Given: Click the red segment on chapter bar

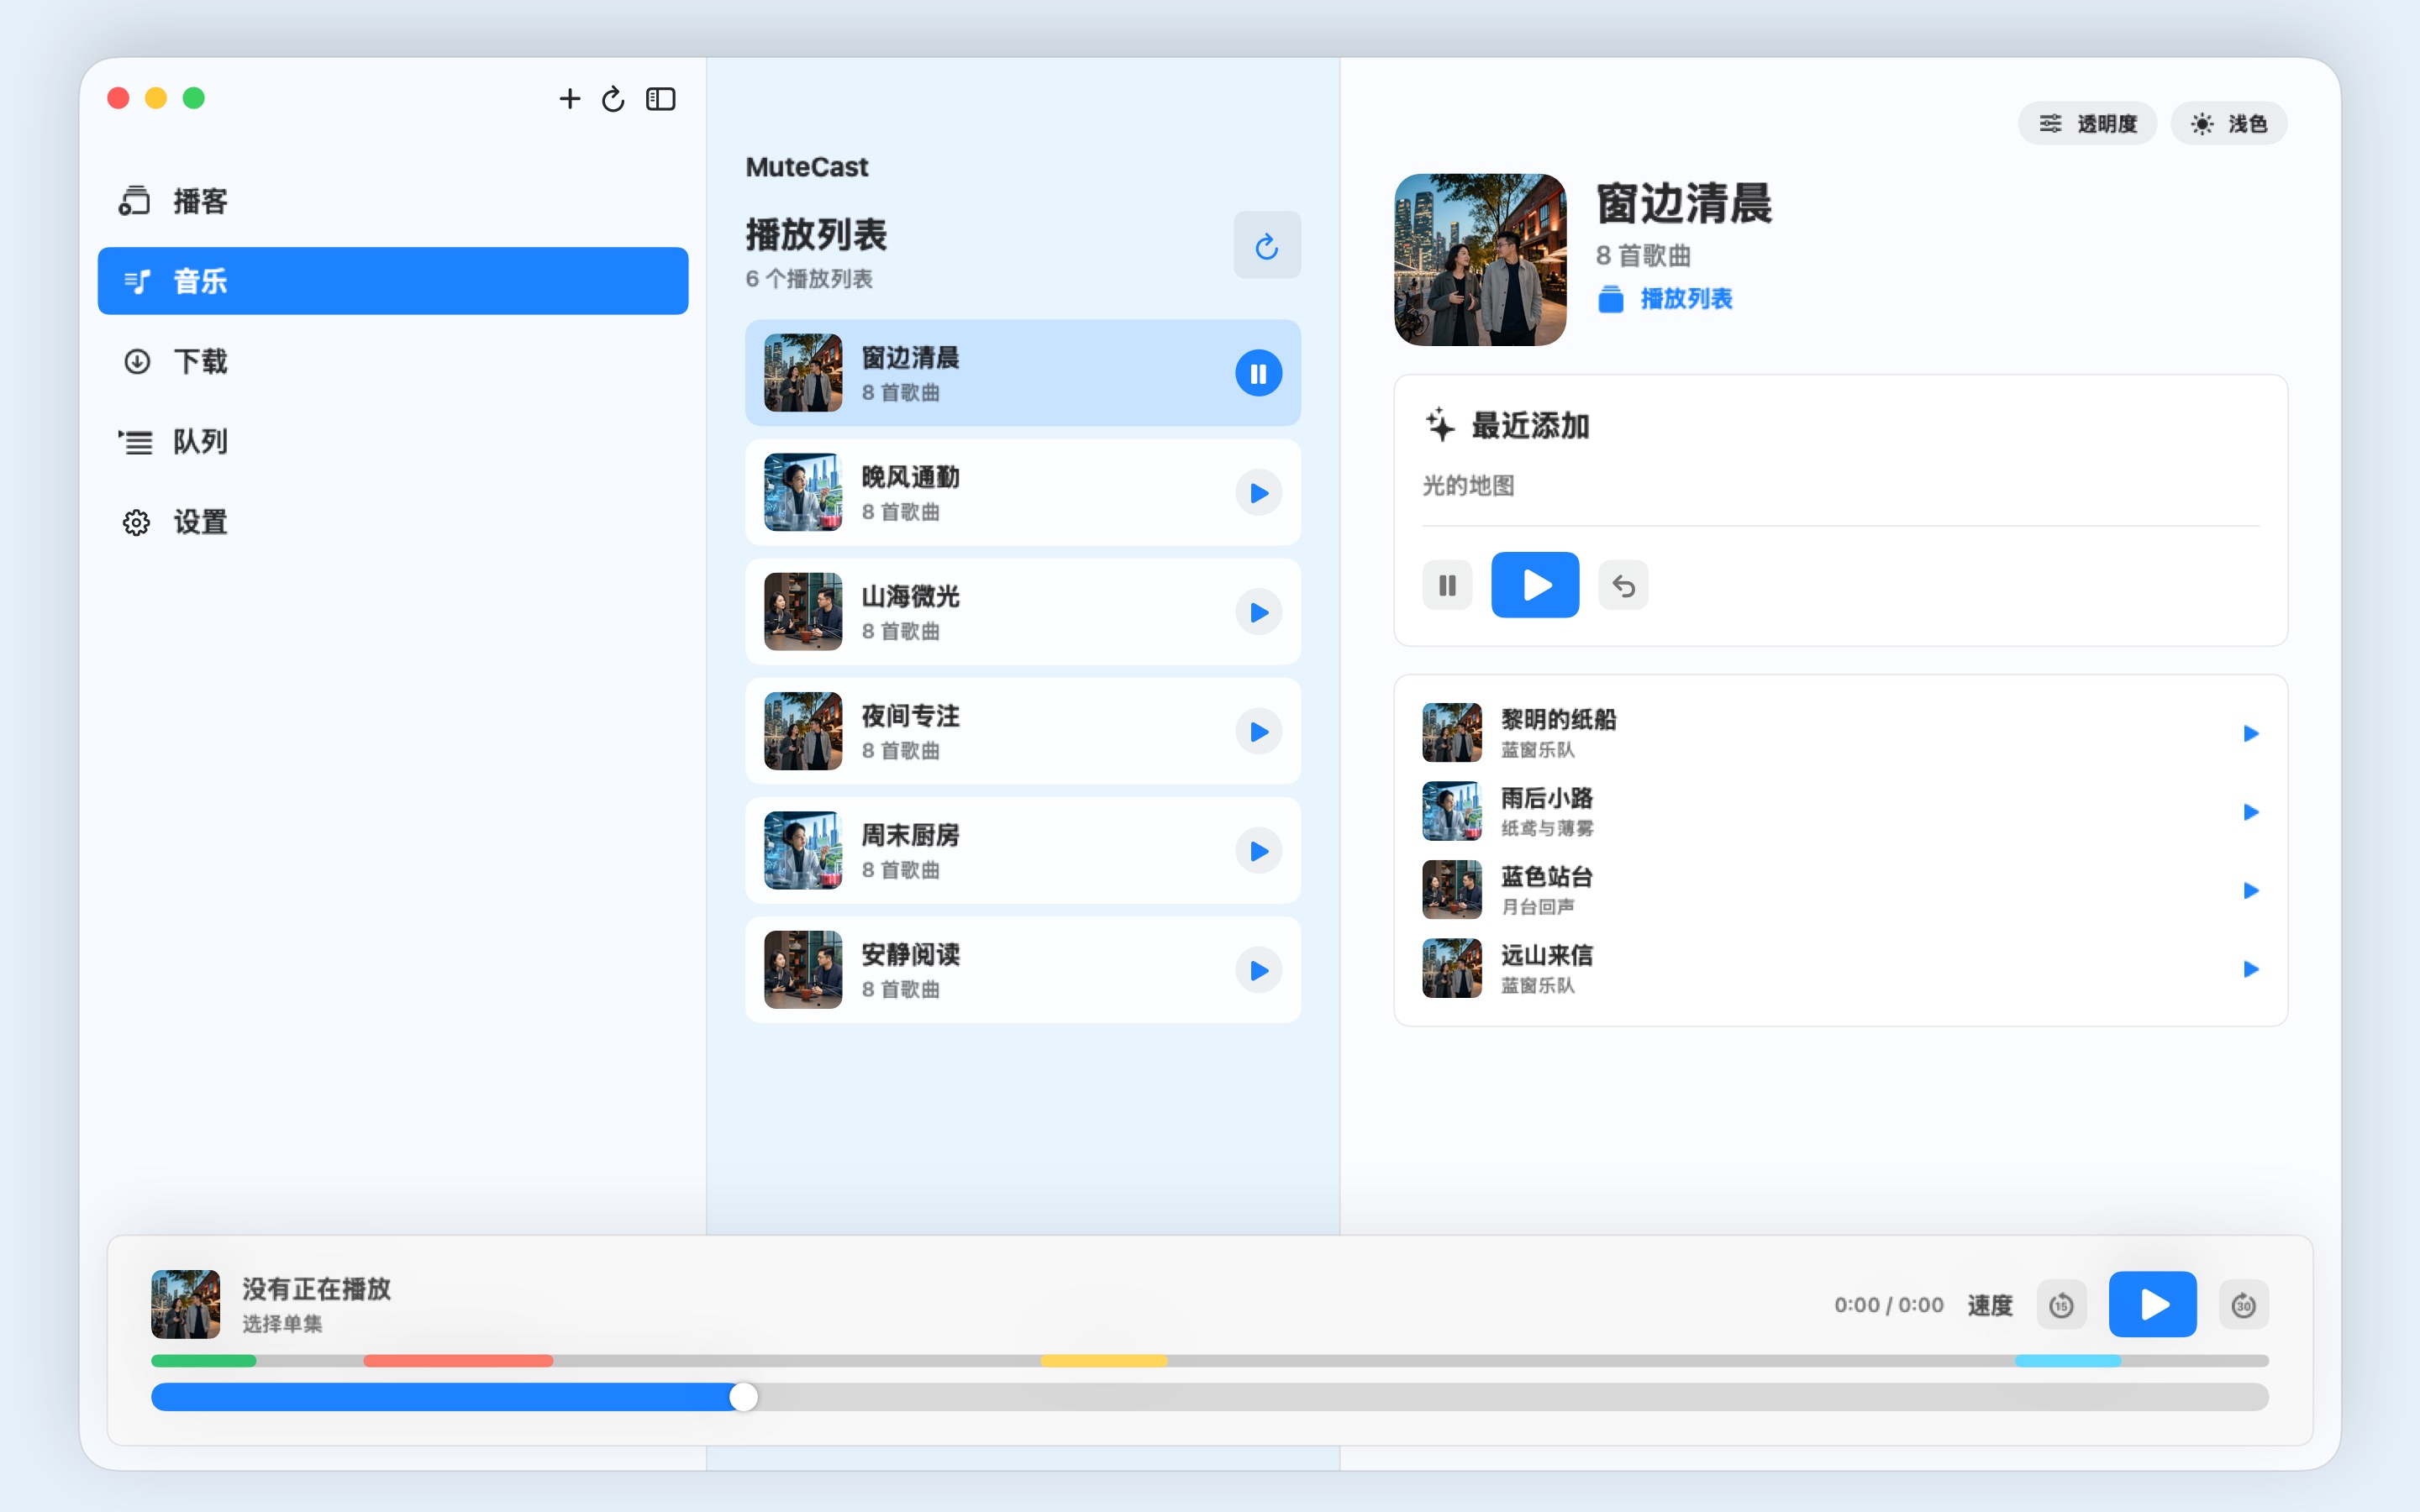Looking at the screenshot, I should tap(458, 1361).
